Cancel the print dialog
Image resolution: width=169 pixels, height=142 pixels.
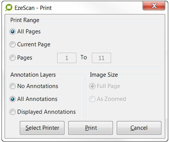coord(139,128)
